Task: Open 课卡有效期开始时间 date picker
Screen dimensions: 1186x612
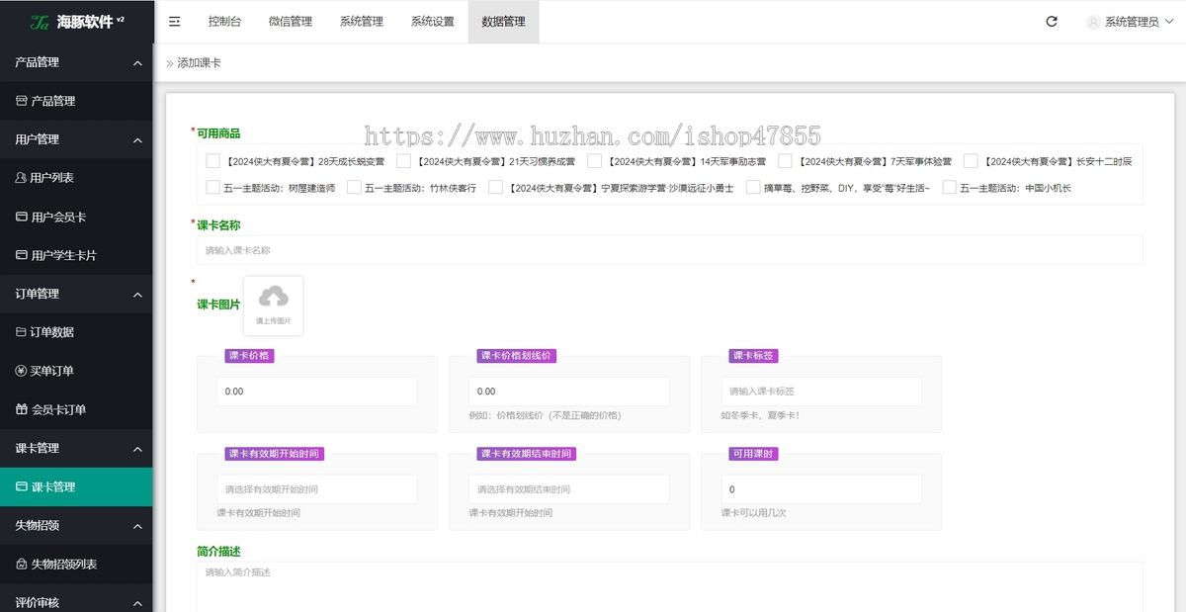Action: tap(317, 489)
